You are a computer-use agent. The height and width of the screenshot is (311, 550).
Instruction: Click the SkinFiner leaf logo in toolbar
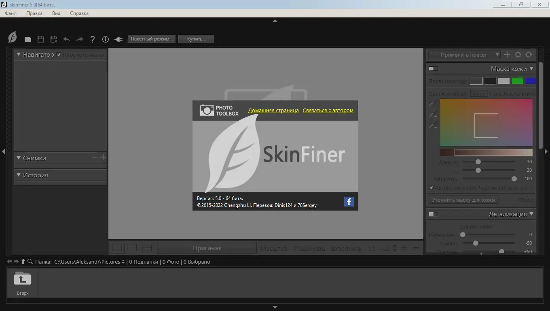(13, 38)
